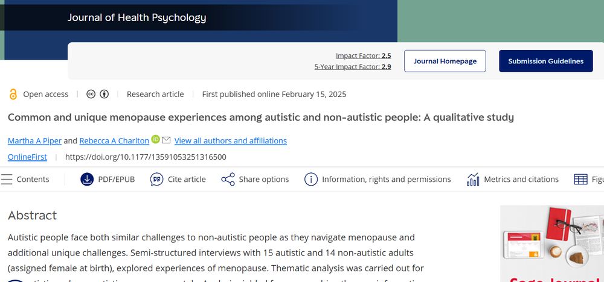Click the DOI URL text
604x282 pixels.
[146, 157]
